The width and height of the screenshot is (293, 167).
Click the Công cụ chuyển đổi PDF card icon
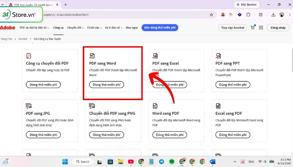[29, 56]
